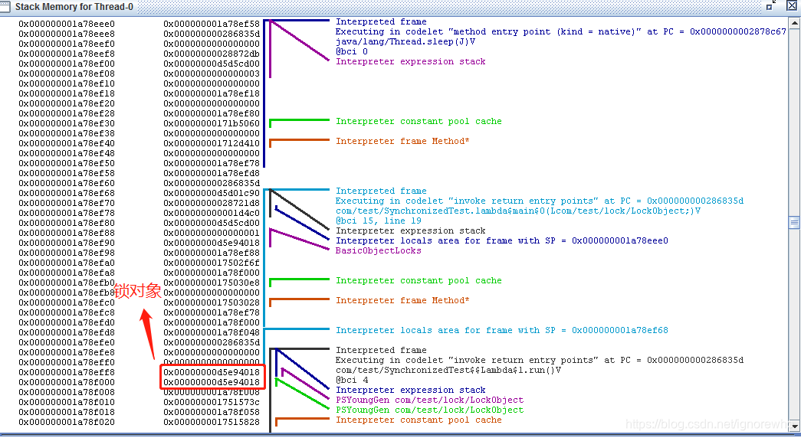The height and width of the screenshot is (438, 801).
Task: Click the '@bci 4' annotation
Action: (352, 380)
